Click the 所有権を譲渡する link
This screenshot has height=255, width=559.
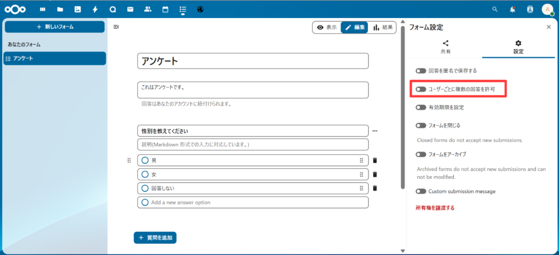click(435, 208)
